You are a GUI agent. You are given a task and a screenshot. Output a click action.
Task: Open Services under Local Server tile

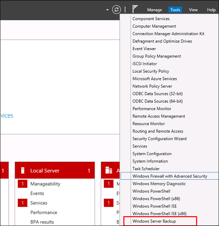pos(39,203)
